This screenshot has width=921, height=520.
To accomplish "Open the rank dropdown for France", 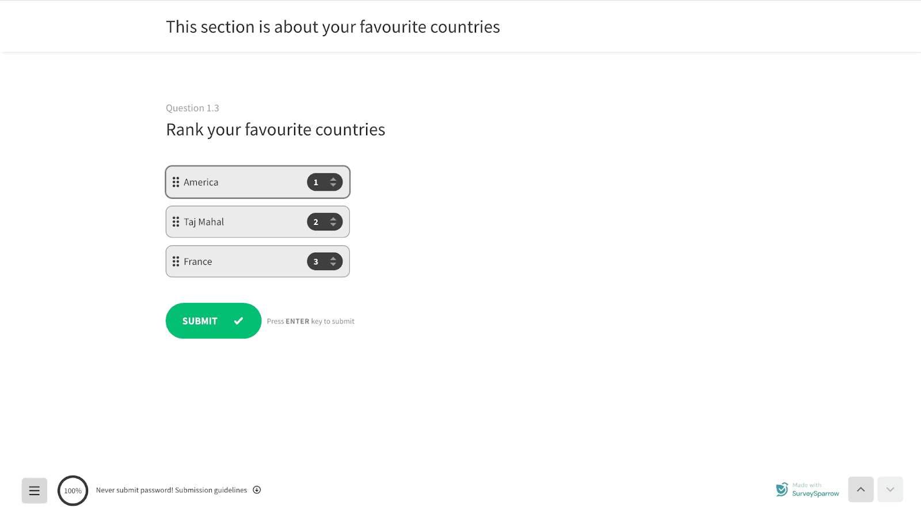I will 325,261.
